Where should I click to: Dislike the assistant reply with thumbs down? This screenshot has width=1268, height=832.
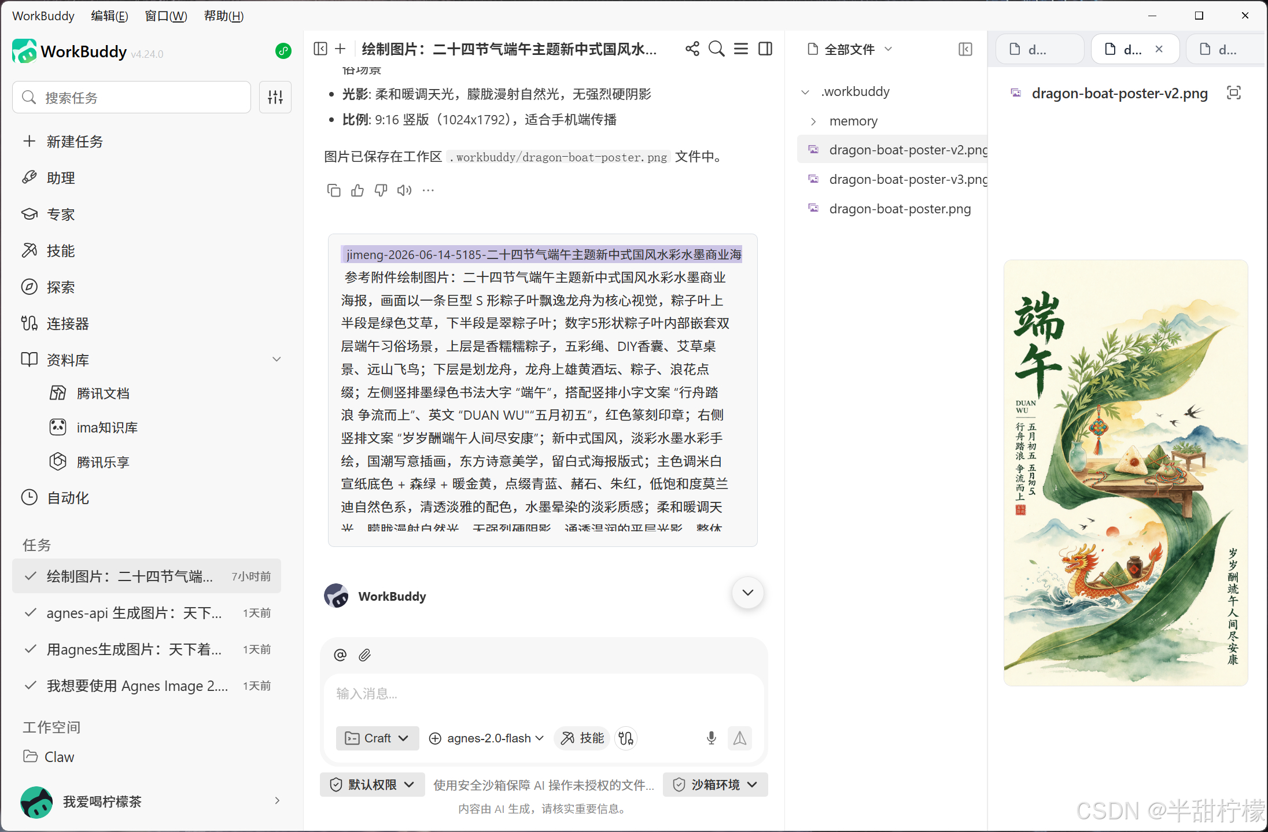click(x=381, y=190)
